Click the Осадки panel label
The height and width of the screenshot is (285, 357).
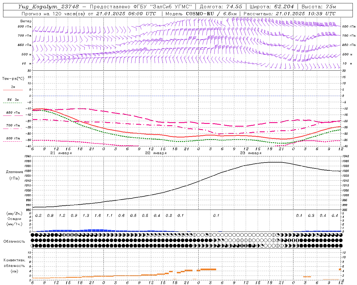pyautogui.click(x=14, y=219)
